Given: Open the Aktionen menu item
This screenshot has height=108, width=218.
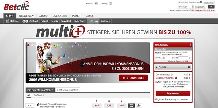Looking at the screenshot, I should pyautogui.click(x=105, y=21).
